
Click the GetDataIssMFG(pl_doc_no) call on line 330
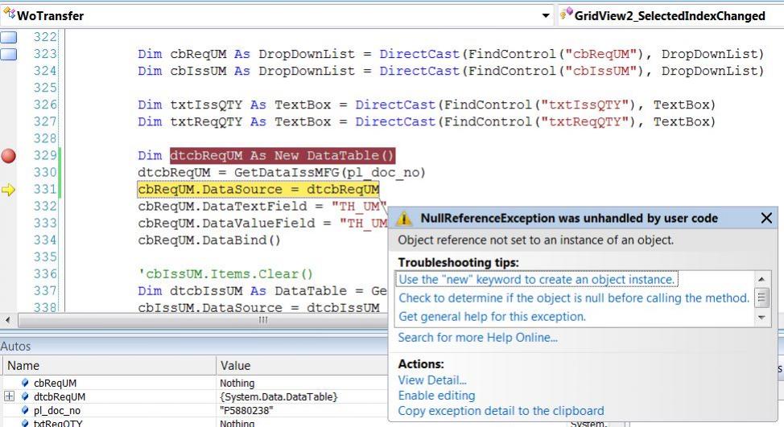[x=329, y=173]
